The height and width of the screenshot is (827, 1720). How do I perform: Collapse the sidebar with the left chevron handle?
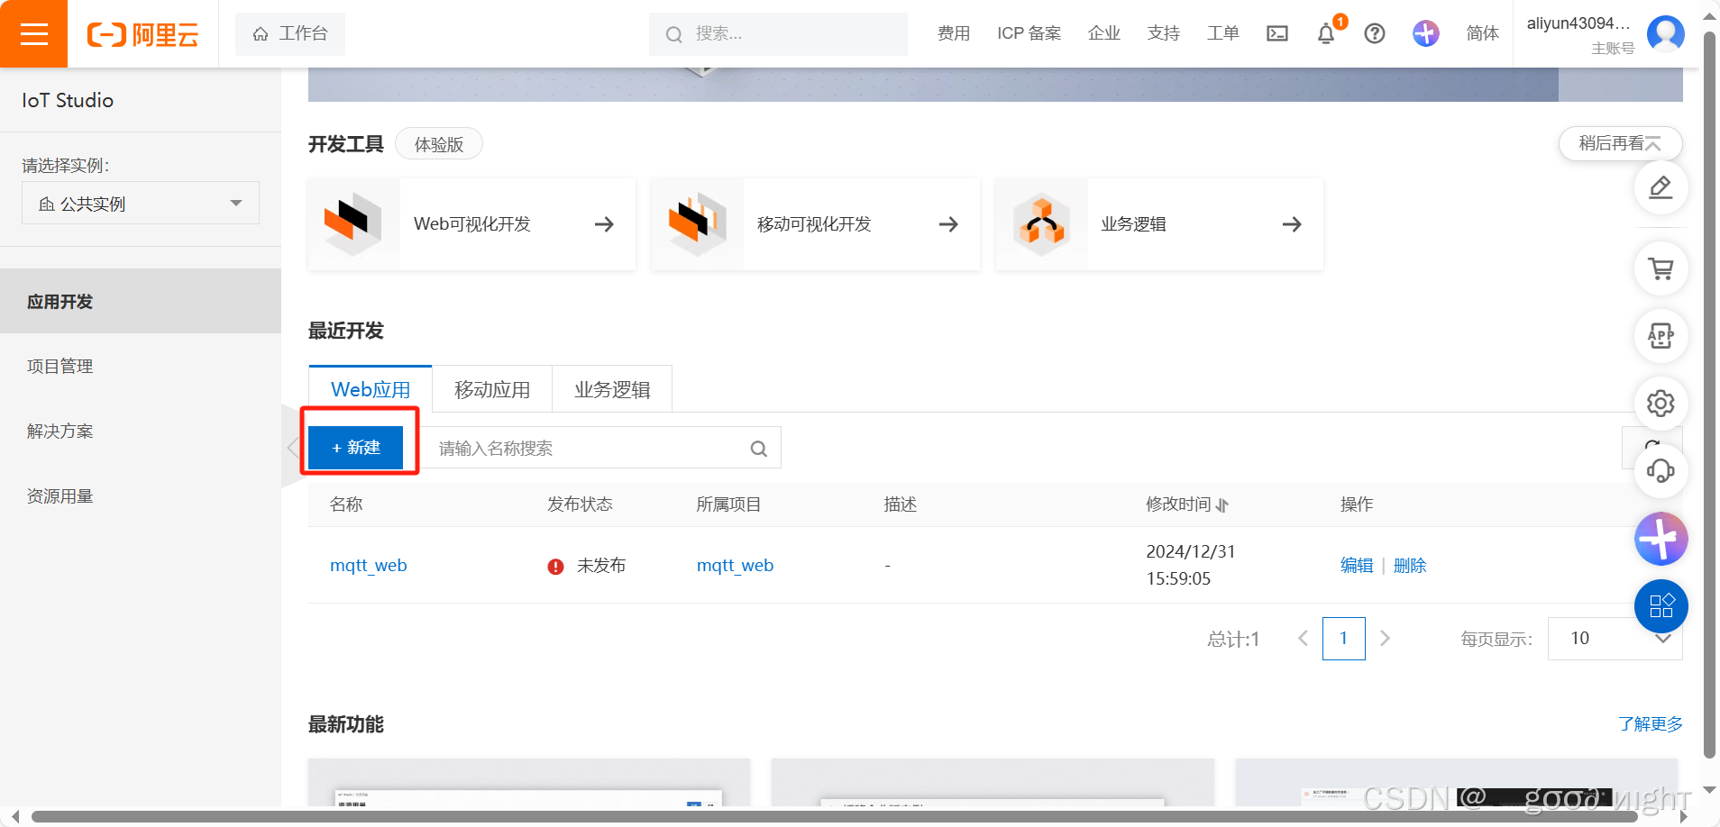coord(292,447)
